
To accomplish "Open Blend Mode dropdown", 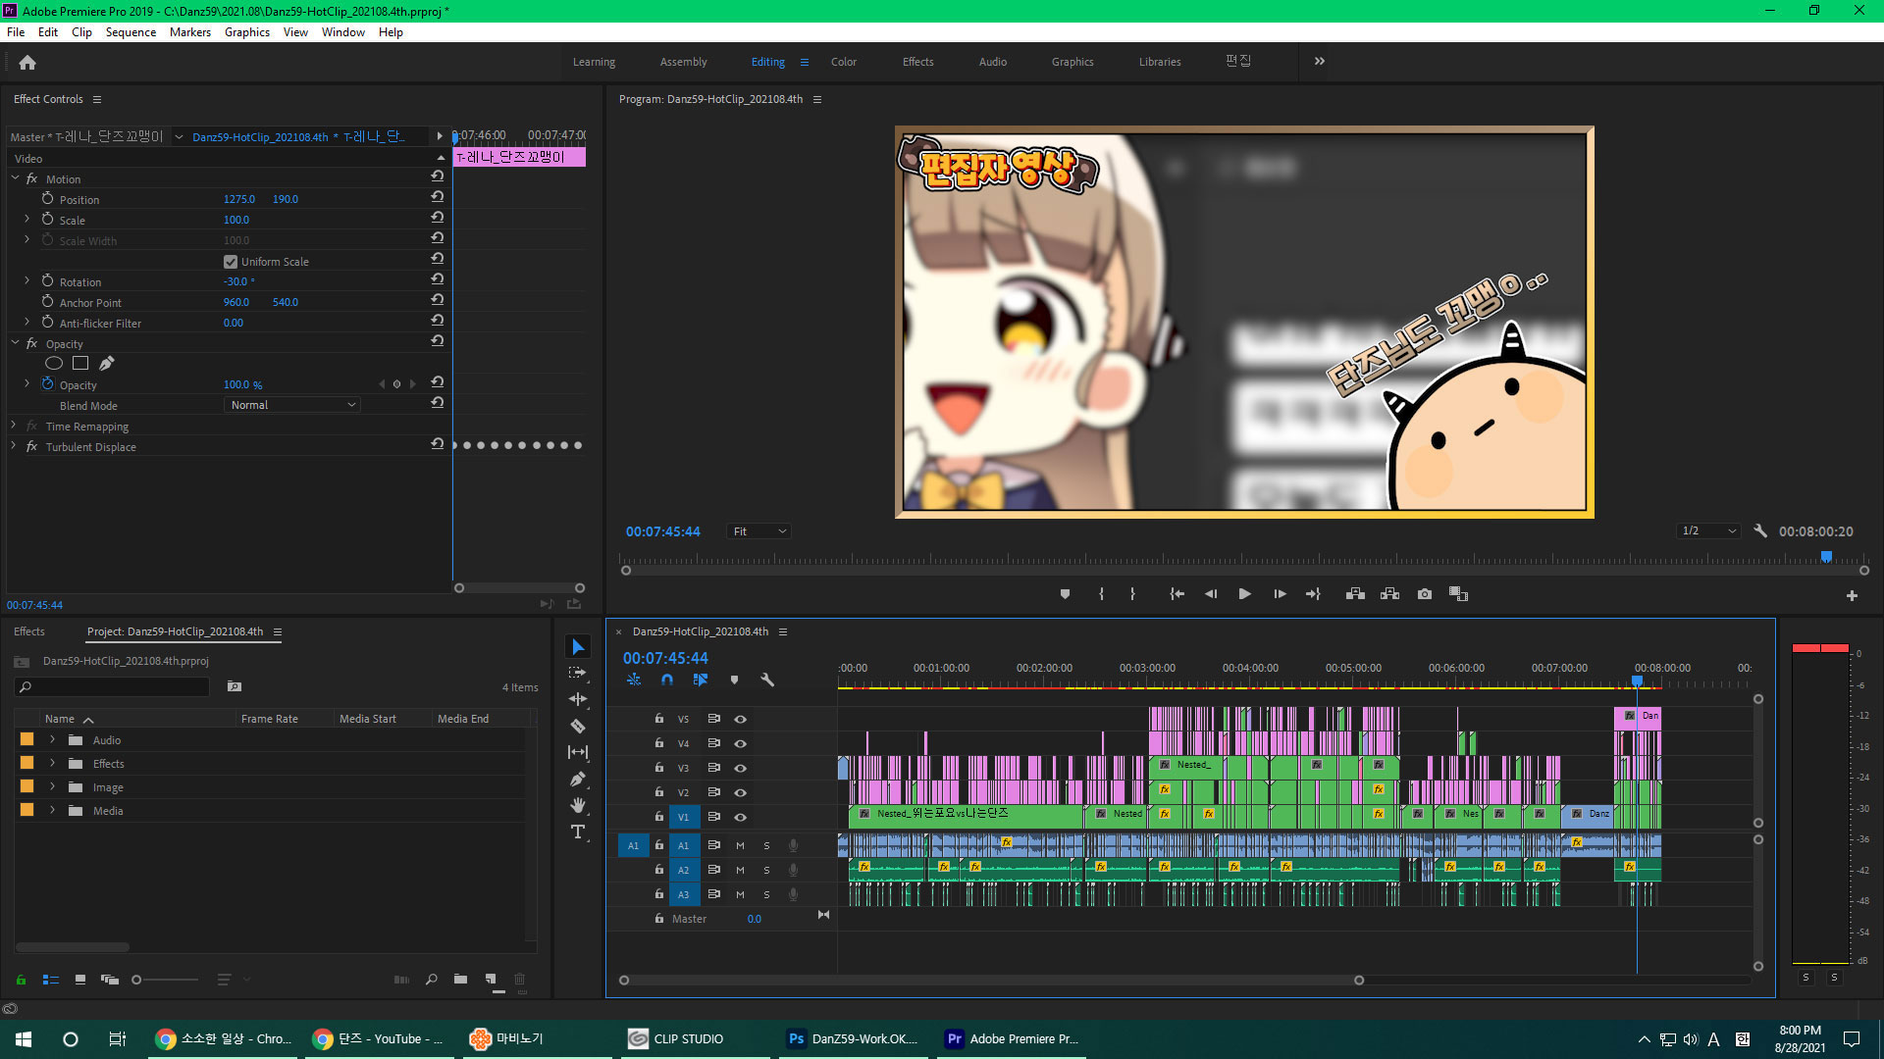I will (x=292, y=405).
